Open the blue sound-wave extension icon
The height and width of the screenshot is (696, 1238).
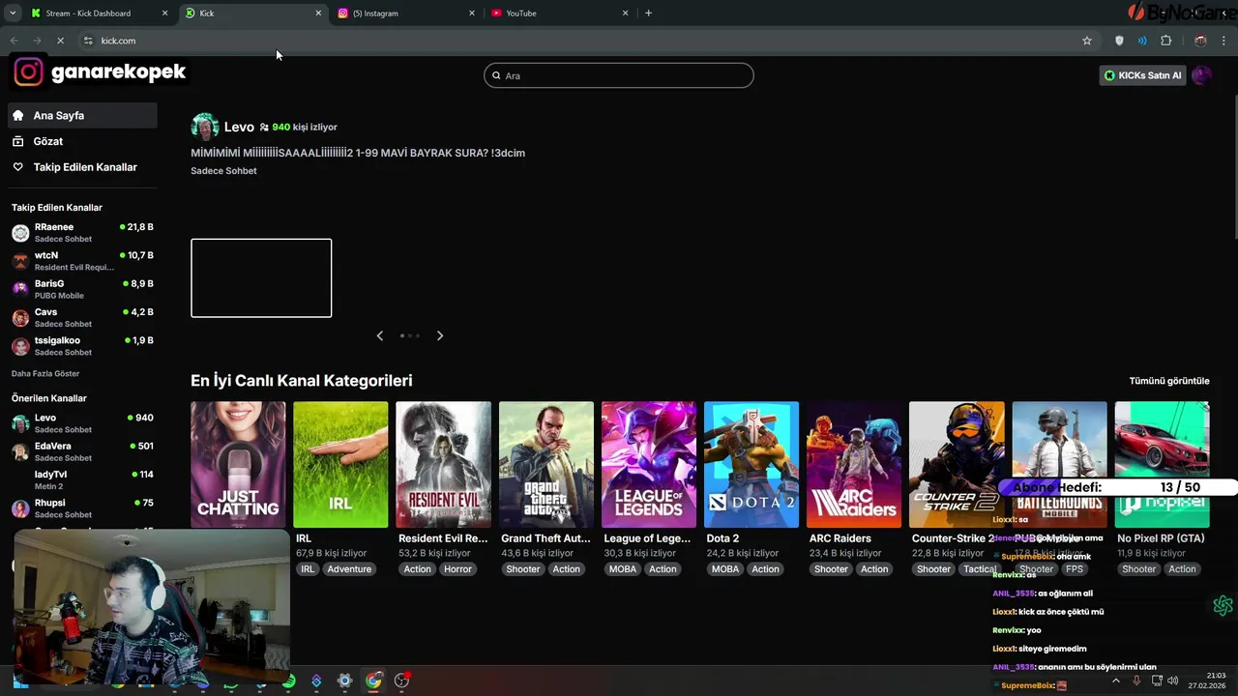coord(1142,41)
